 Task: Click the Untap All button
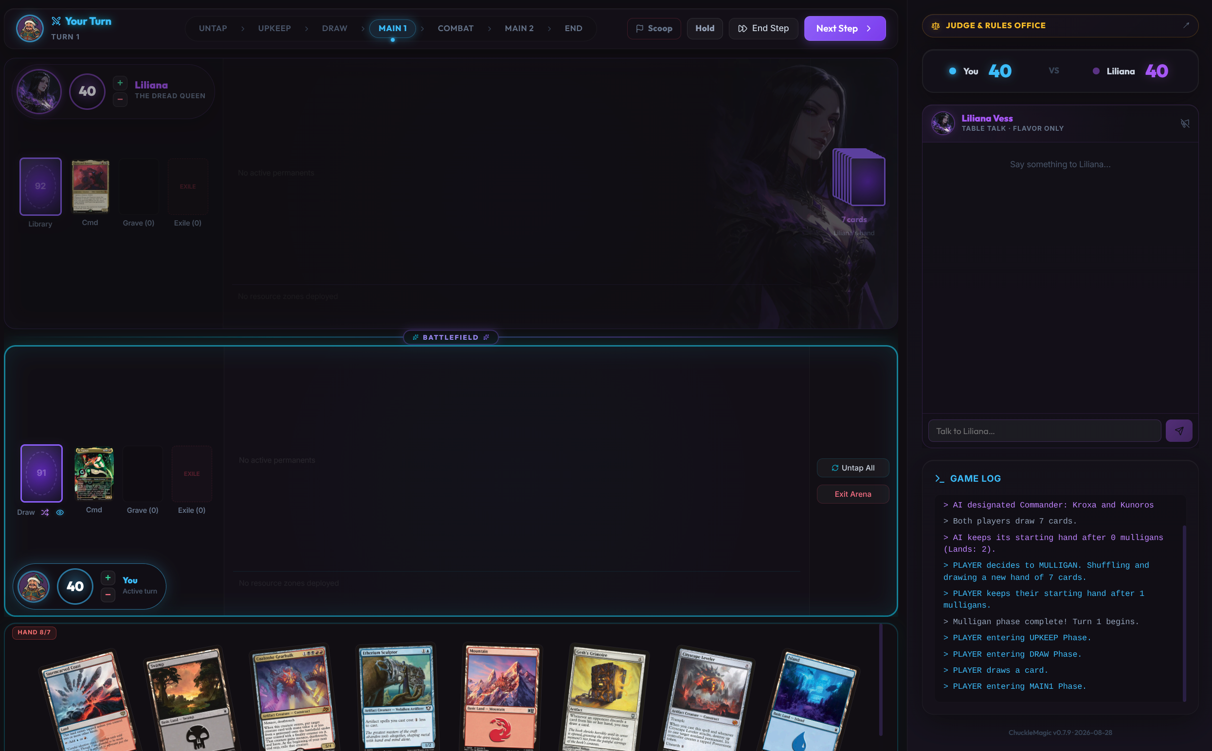point(852,468)
